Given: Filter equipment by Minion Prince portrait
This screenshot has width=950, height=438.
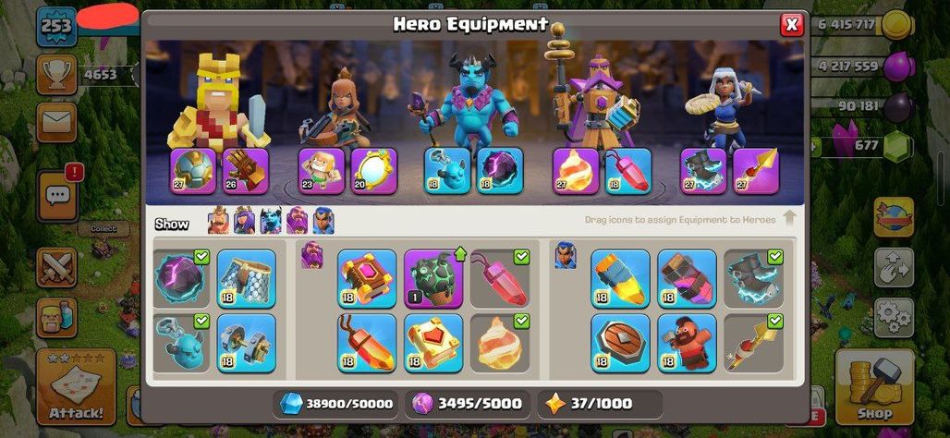Looking at the screenshot, I should [x=271, y=221].
